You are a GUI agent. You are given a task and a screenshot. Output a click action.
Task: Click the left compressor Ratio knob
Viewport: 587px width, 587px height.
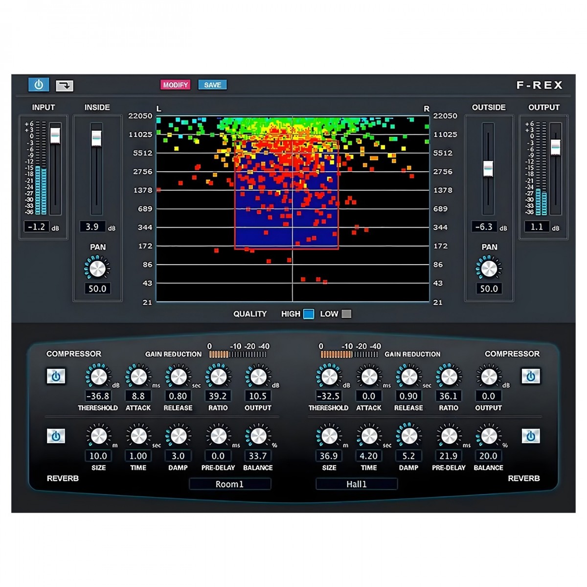pyautogui.click(x=218, y=377)
